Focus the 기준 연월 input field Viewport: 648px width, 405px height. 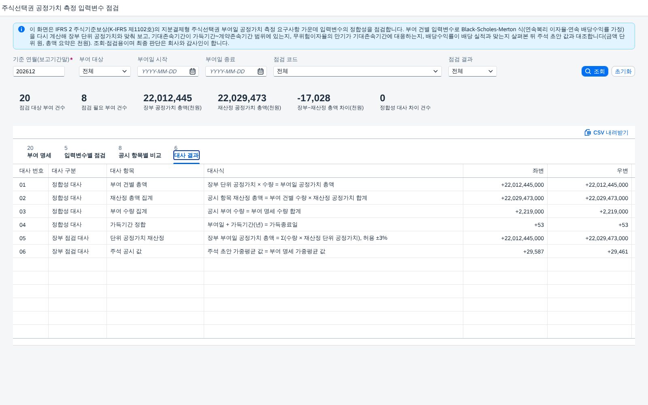tap(39, 71)
